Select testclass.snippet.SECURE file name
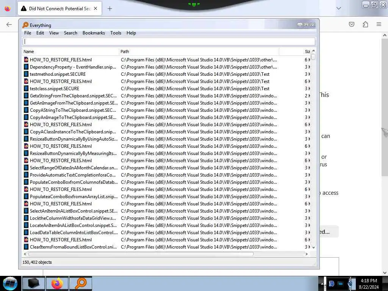The height and width of the screenshot is (291, 388). (x=55, y=88)
